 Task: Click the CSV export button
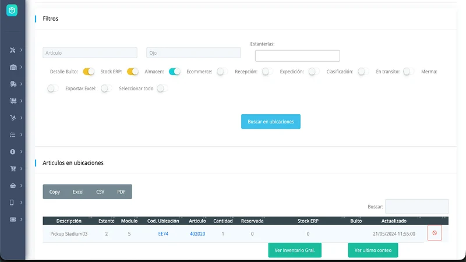[x=100, y=192]
